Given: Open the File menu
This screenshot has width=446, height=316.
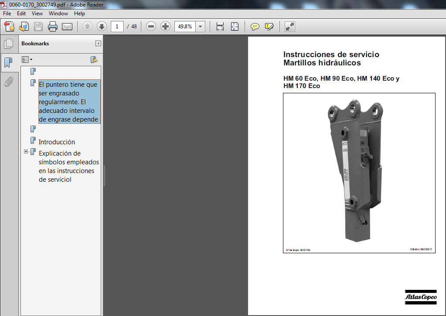Looking at the screenshot, I should pyautogui.click(x=7, y=14).
